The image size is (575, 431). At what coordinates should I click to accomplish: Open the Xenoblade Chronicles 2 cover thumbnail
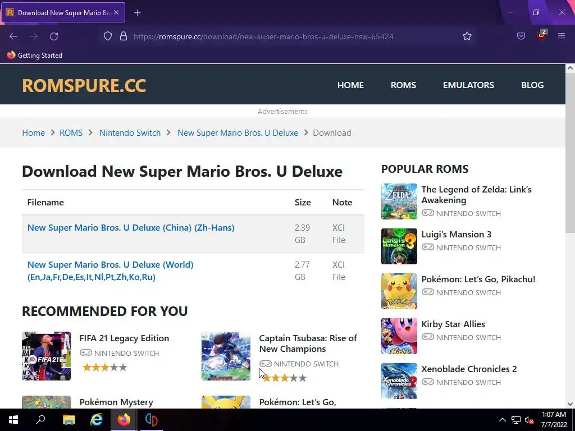click(x=399, y=381)
